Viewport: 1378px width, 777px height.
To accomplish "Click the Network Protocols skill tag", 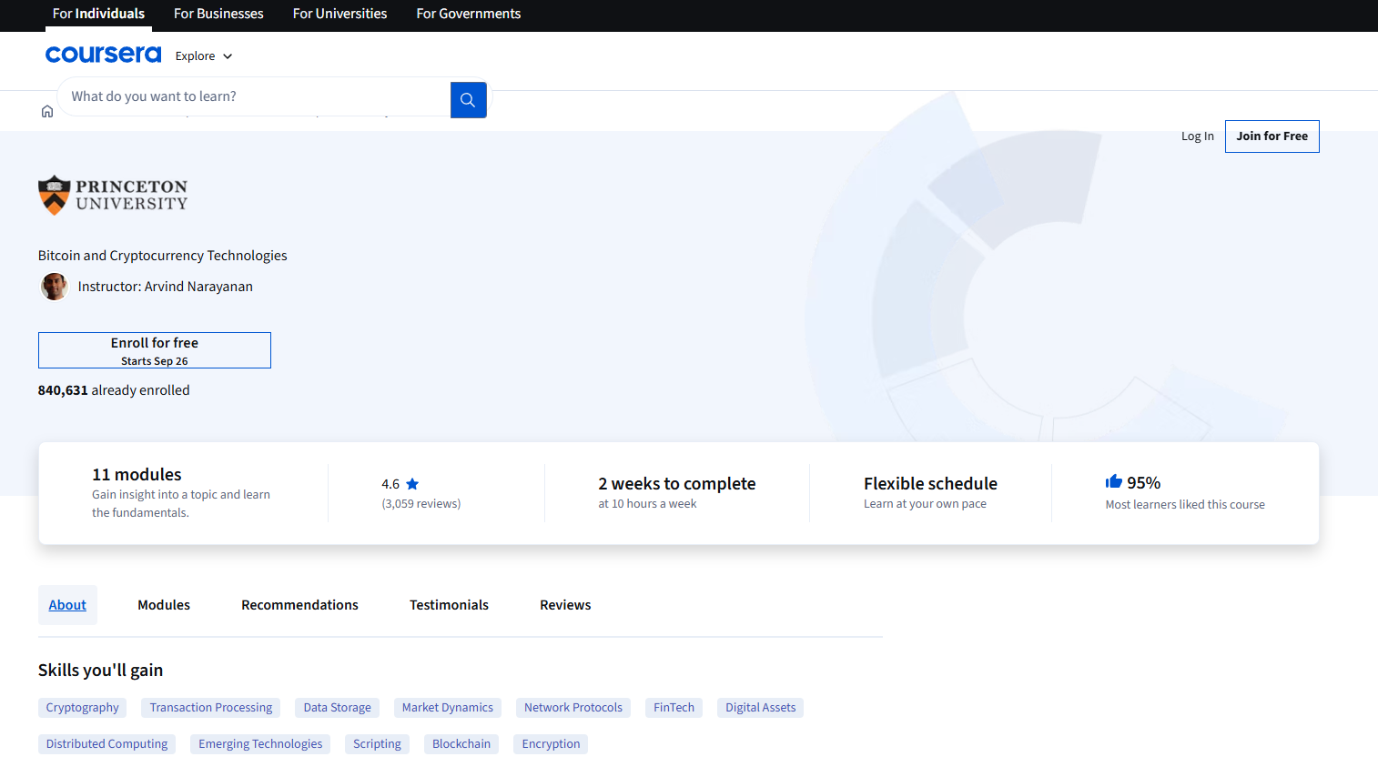I will coord(573,708).
